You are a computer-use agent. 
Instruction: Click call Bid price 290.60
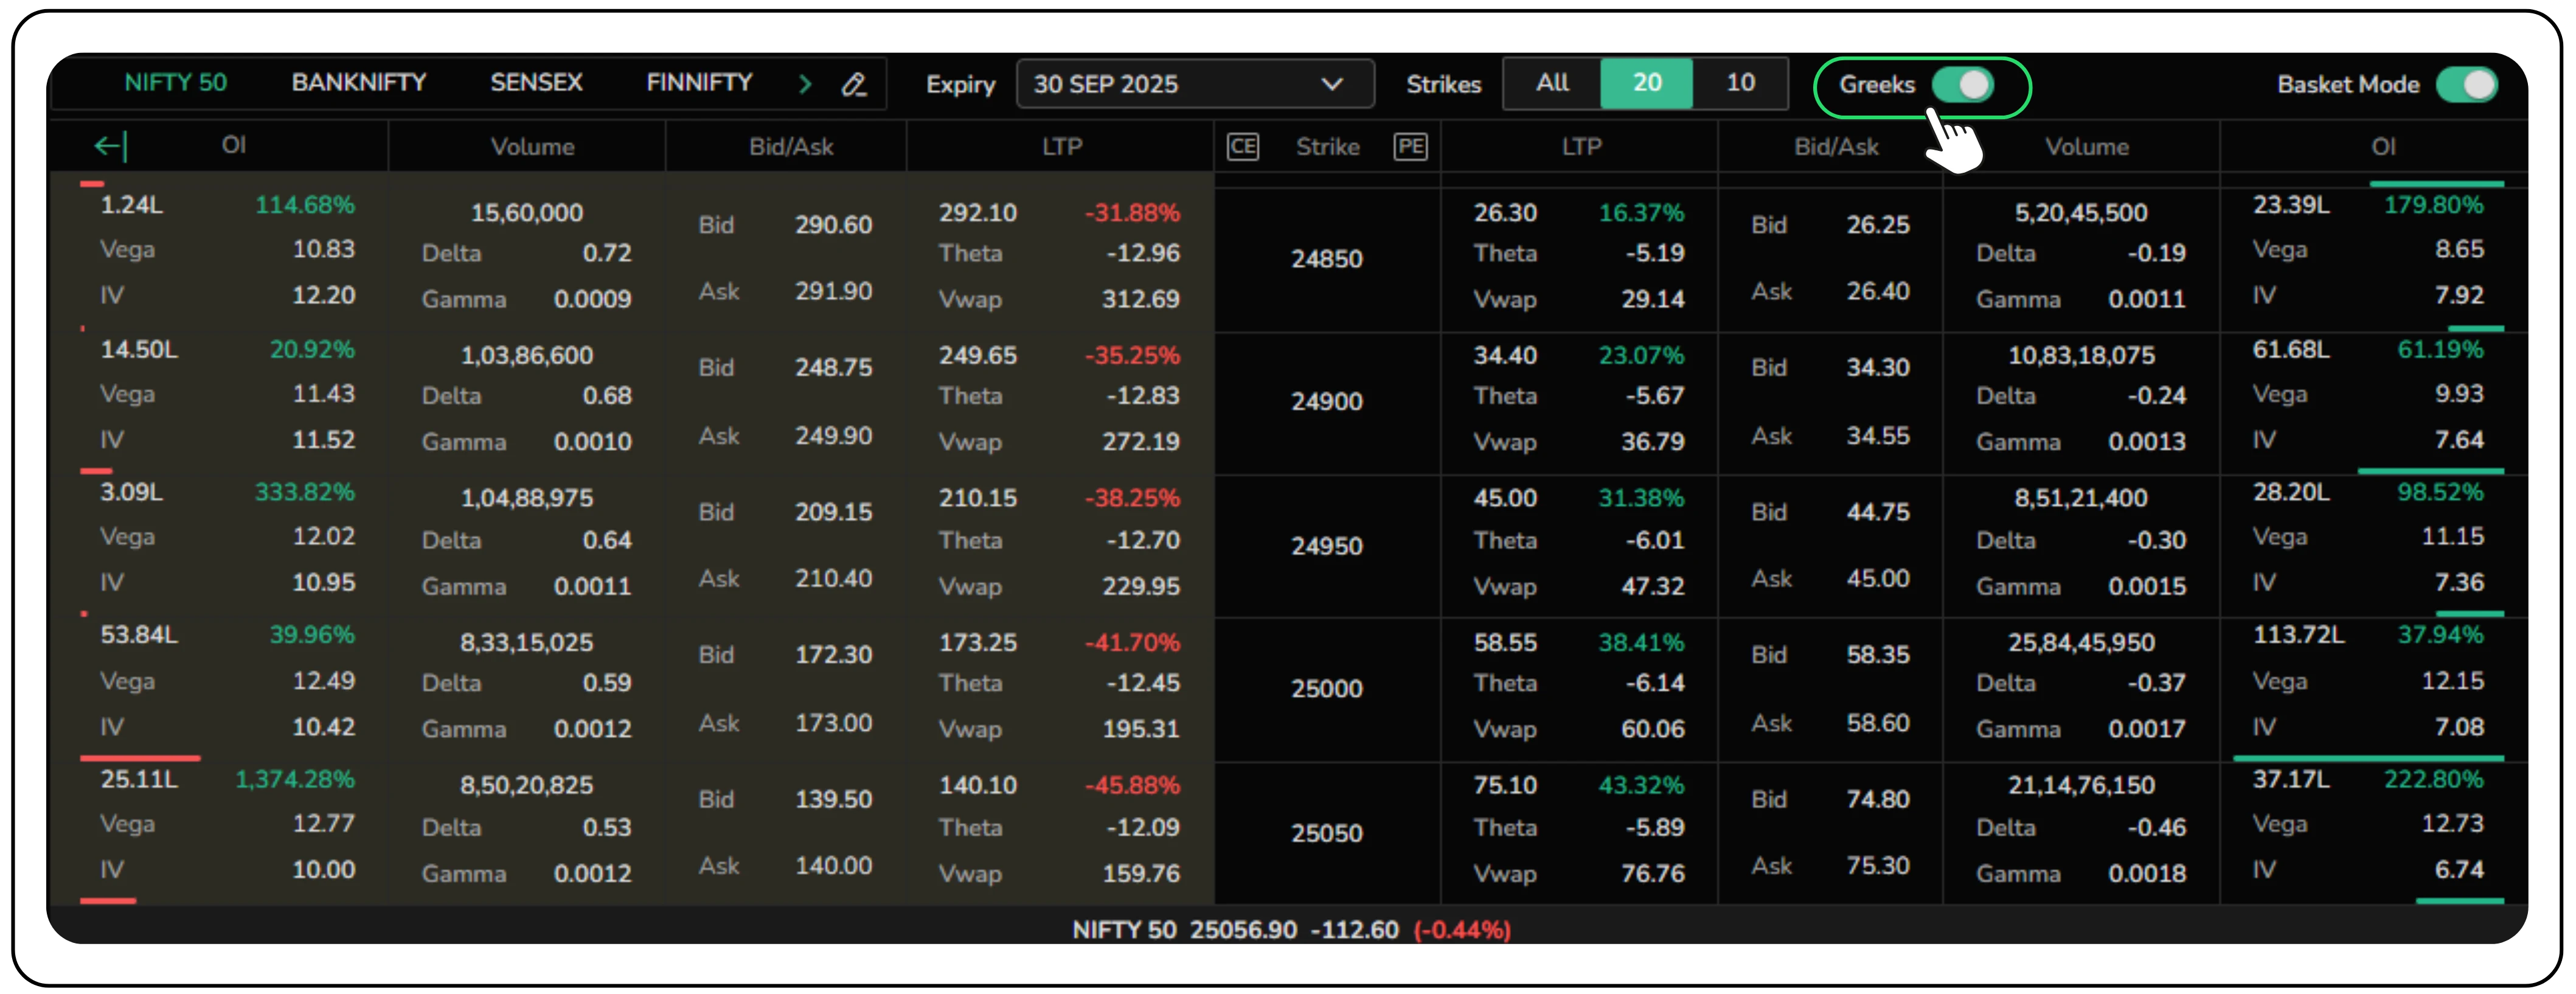coord(833,225)
